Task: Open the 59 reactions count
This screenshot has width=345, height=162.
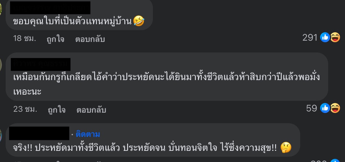Action: click(x=311, y=108)
